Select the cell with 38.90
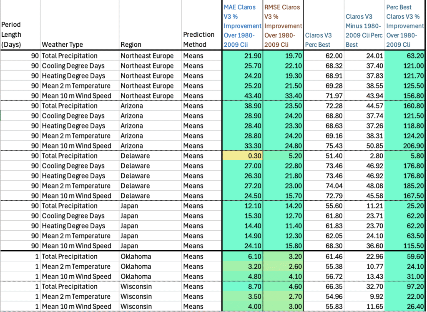 pos(243,106)
